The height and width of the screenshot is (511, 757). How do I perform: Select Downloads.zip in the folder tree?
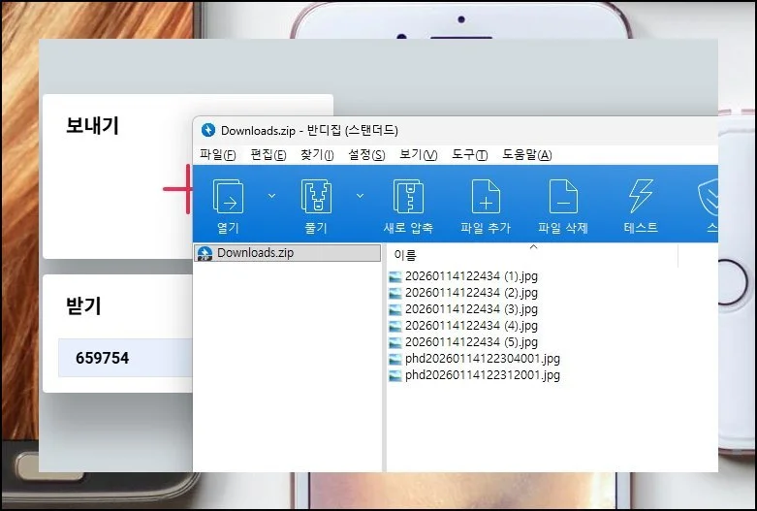click(x=254, y=253)
